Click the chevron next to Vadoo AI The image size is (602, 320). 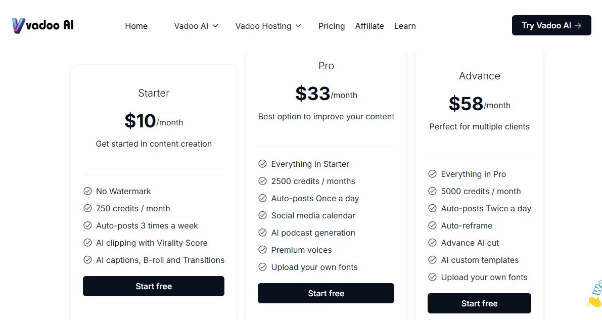[x=216, y=26]
